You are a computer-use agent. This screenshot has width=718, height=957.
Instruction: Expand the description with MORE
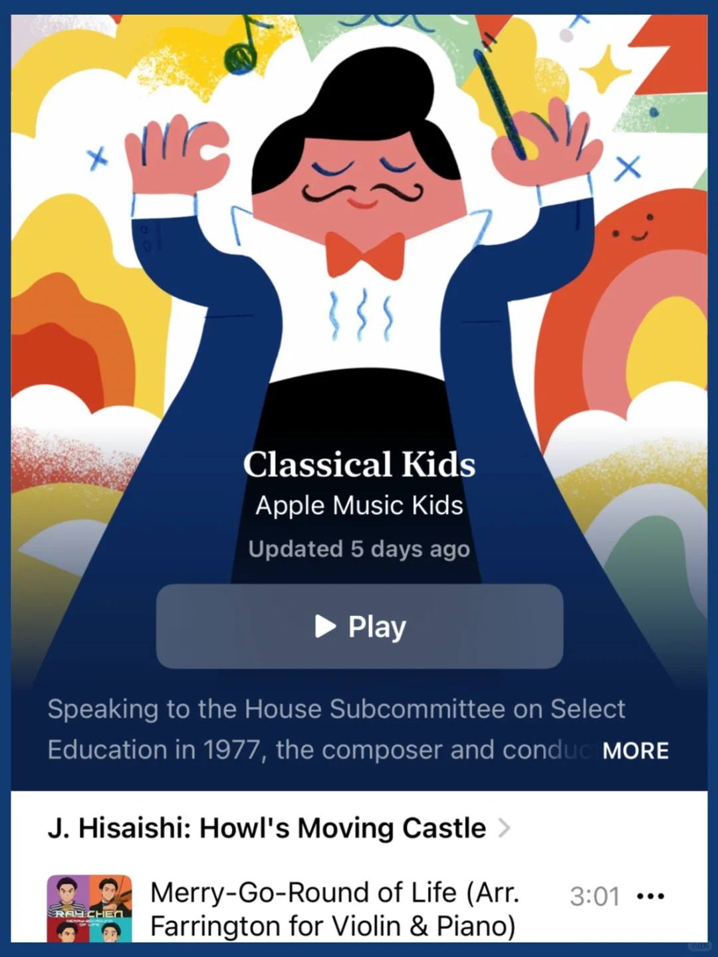coord(636,750)
